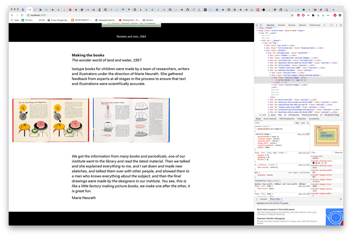Open the Properties sidebar tab
This screenshot has width=352, height=237.
point(302,119)
